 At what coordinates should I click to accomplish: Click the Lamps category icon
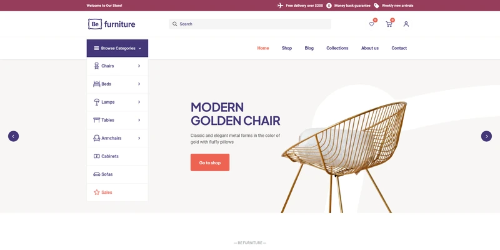96,102
